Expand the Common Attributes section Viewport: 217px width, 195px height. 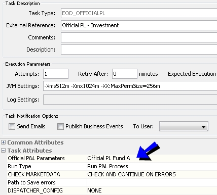pyautogui.click(x=3, y=142)
